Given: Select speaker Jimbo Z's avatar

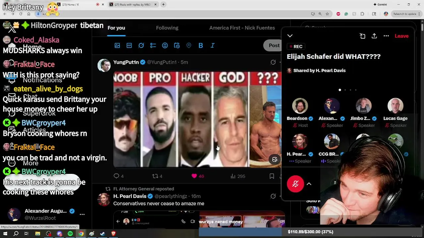Looking at the screenshot, I should click(363, 106).
